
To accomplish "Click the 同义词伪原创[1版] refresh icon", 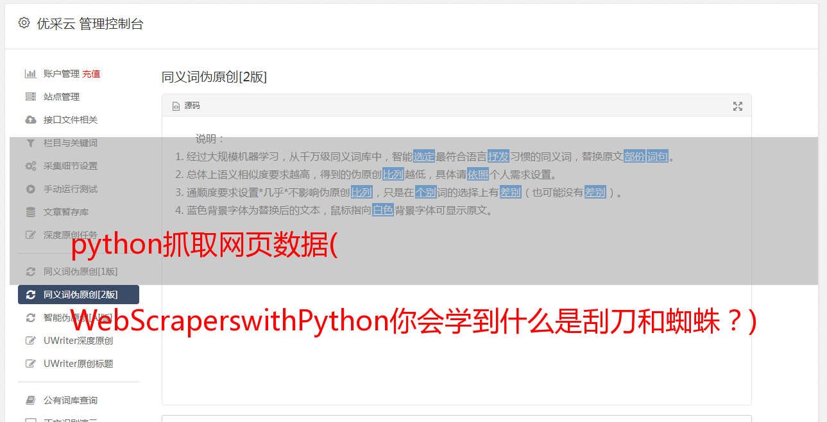I will pyautogui.click(x=30, y=272).
